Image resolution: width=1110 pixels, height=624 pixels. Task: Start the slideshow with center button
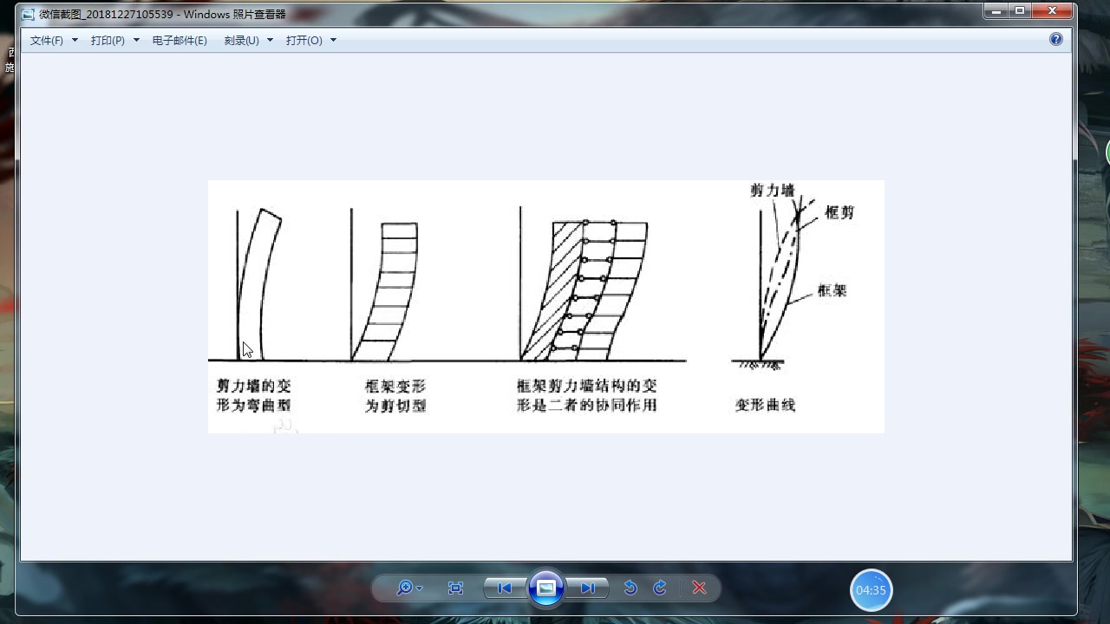[546, 588]
